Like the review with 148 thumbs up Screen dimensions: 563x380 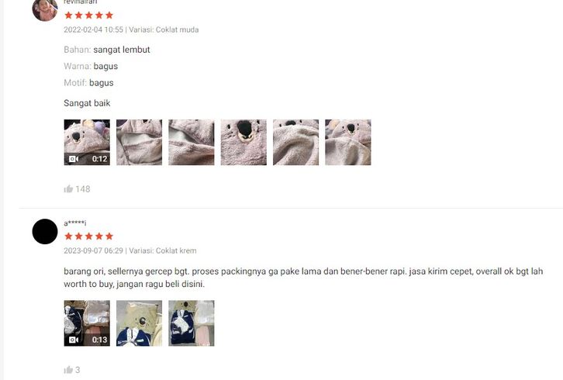(68, 189)
